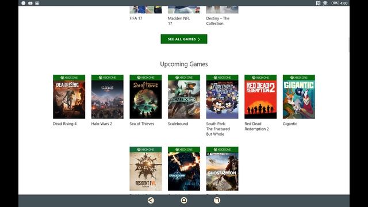This screenshot has height=207, width=368.
Task: Tap the image notification icon in status bar
Action: tap(37, 3)
